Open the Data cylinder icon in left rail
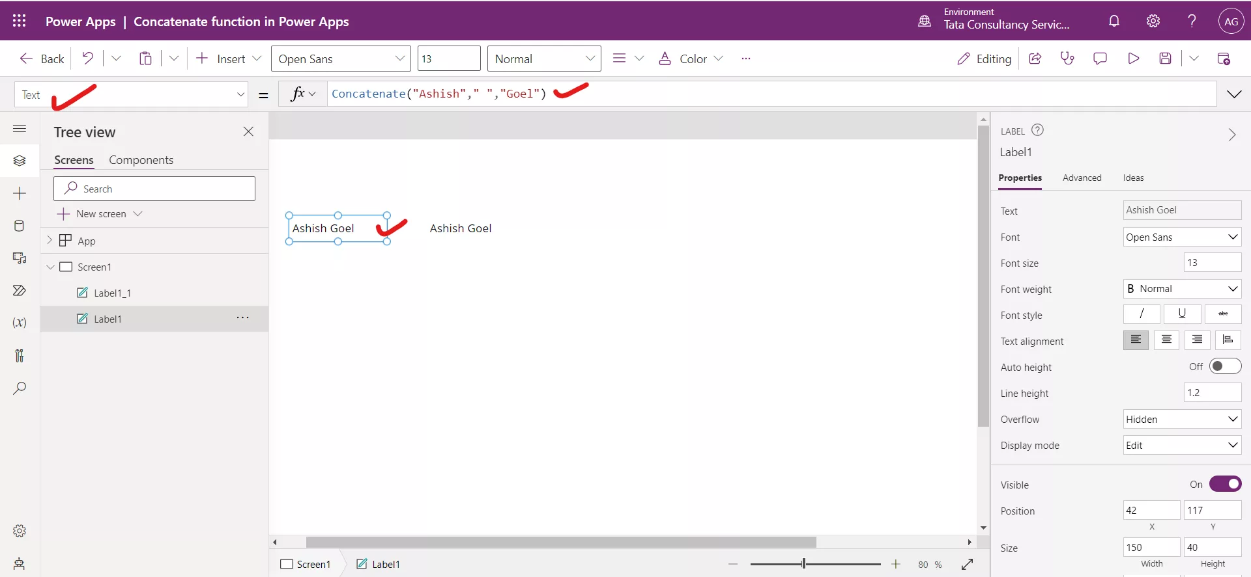1251x577 pixels. coord(20,226)
